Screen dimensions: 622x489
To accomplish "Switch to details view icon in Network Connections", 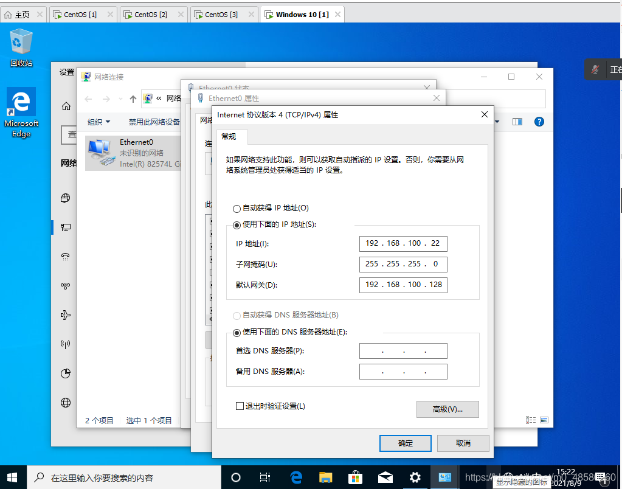I will coord(530,420).
